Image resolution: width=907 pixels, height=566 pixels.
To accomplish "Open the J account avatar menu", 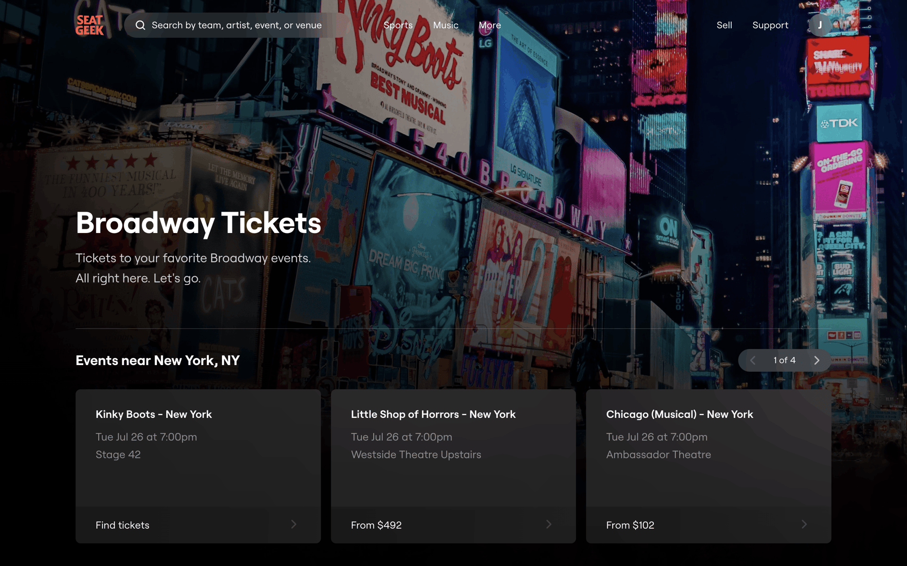I will pos(820,25).
